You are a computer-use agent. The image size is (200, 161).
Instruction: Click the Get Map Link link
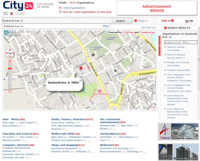[148, 27]
